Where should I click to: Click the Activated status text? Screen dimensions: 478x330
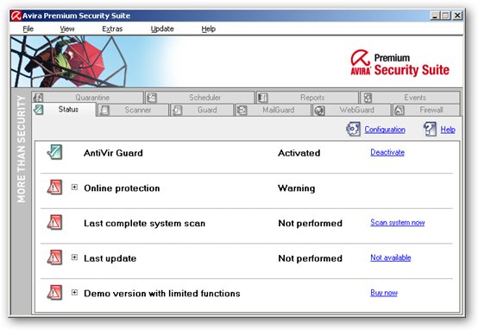pos(299,153)
